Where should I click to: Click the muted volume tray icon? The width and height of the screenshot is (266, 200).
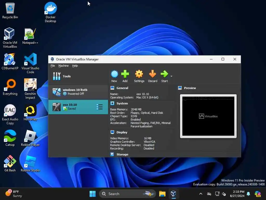pyautogui.click(x=224, y=194)
